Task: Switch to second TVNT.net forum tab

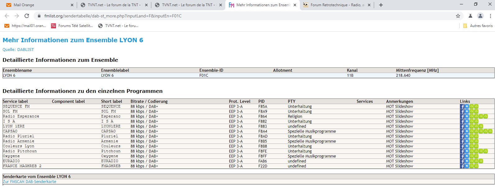Action: pyautogui.click(x=188, y=5)
